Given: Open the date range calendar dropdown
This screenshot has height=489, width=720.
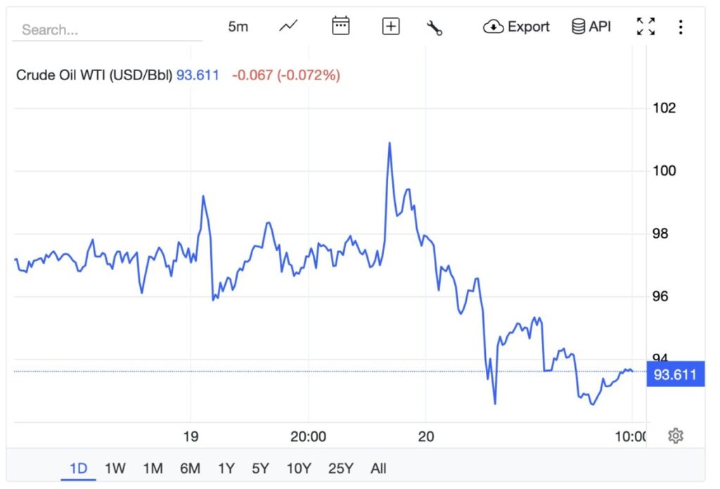Looking at the screenshot, I should point(340,25).
